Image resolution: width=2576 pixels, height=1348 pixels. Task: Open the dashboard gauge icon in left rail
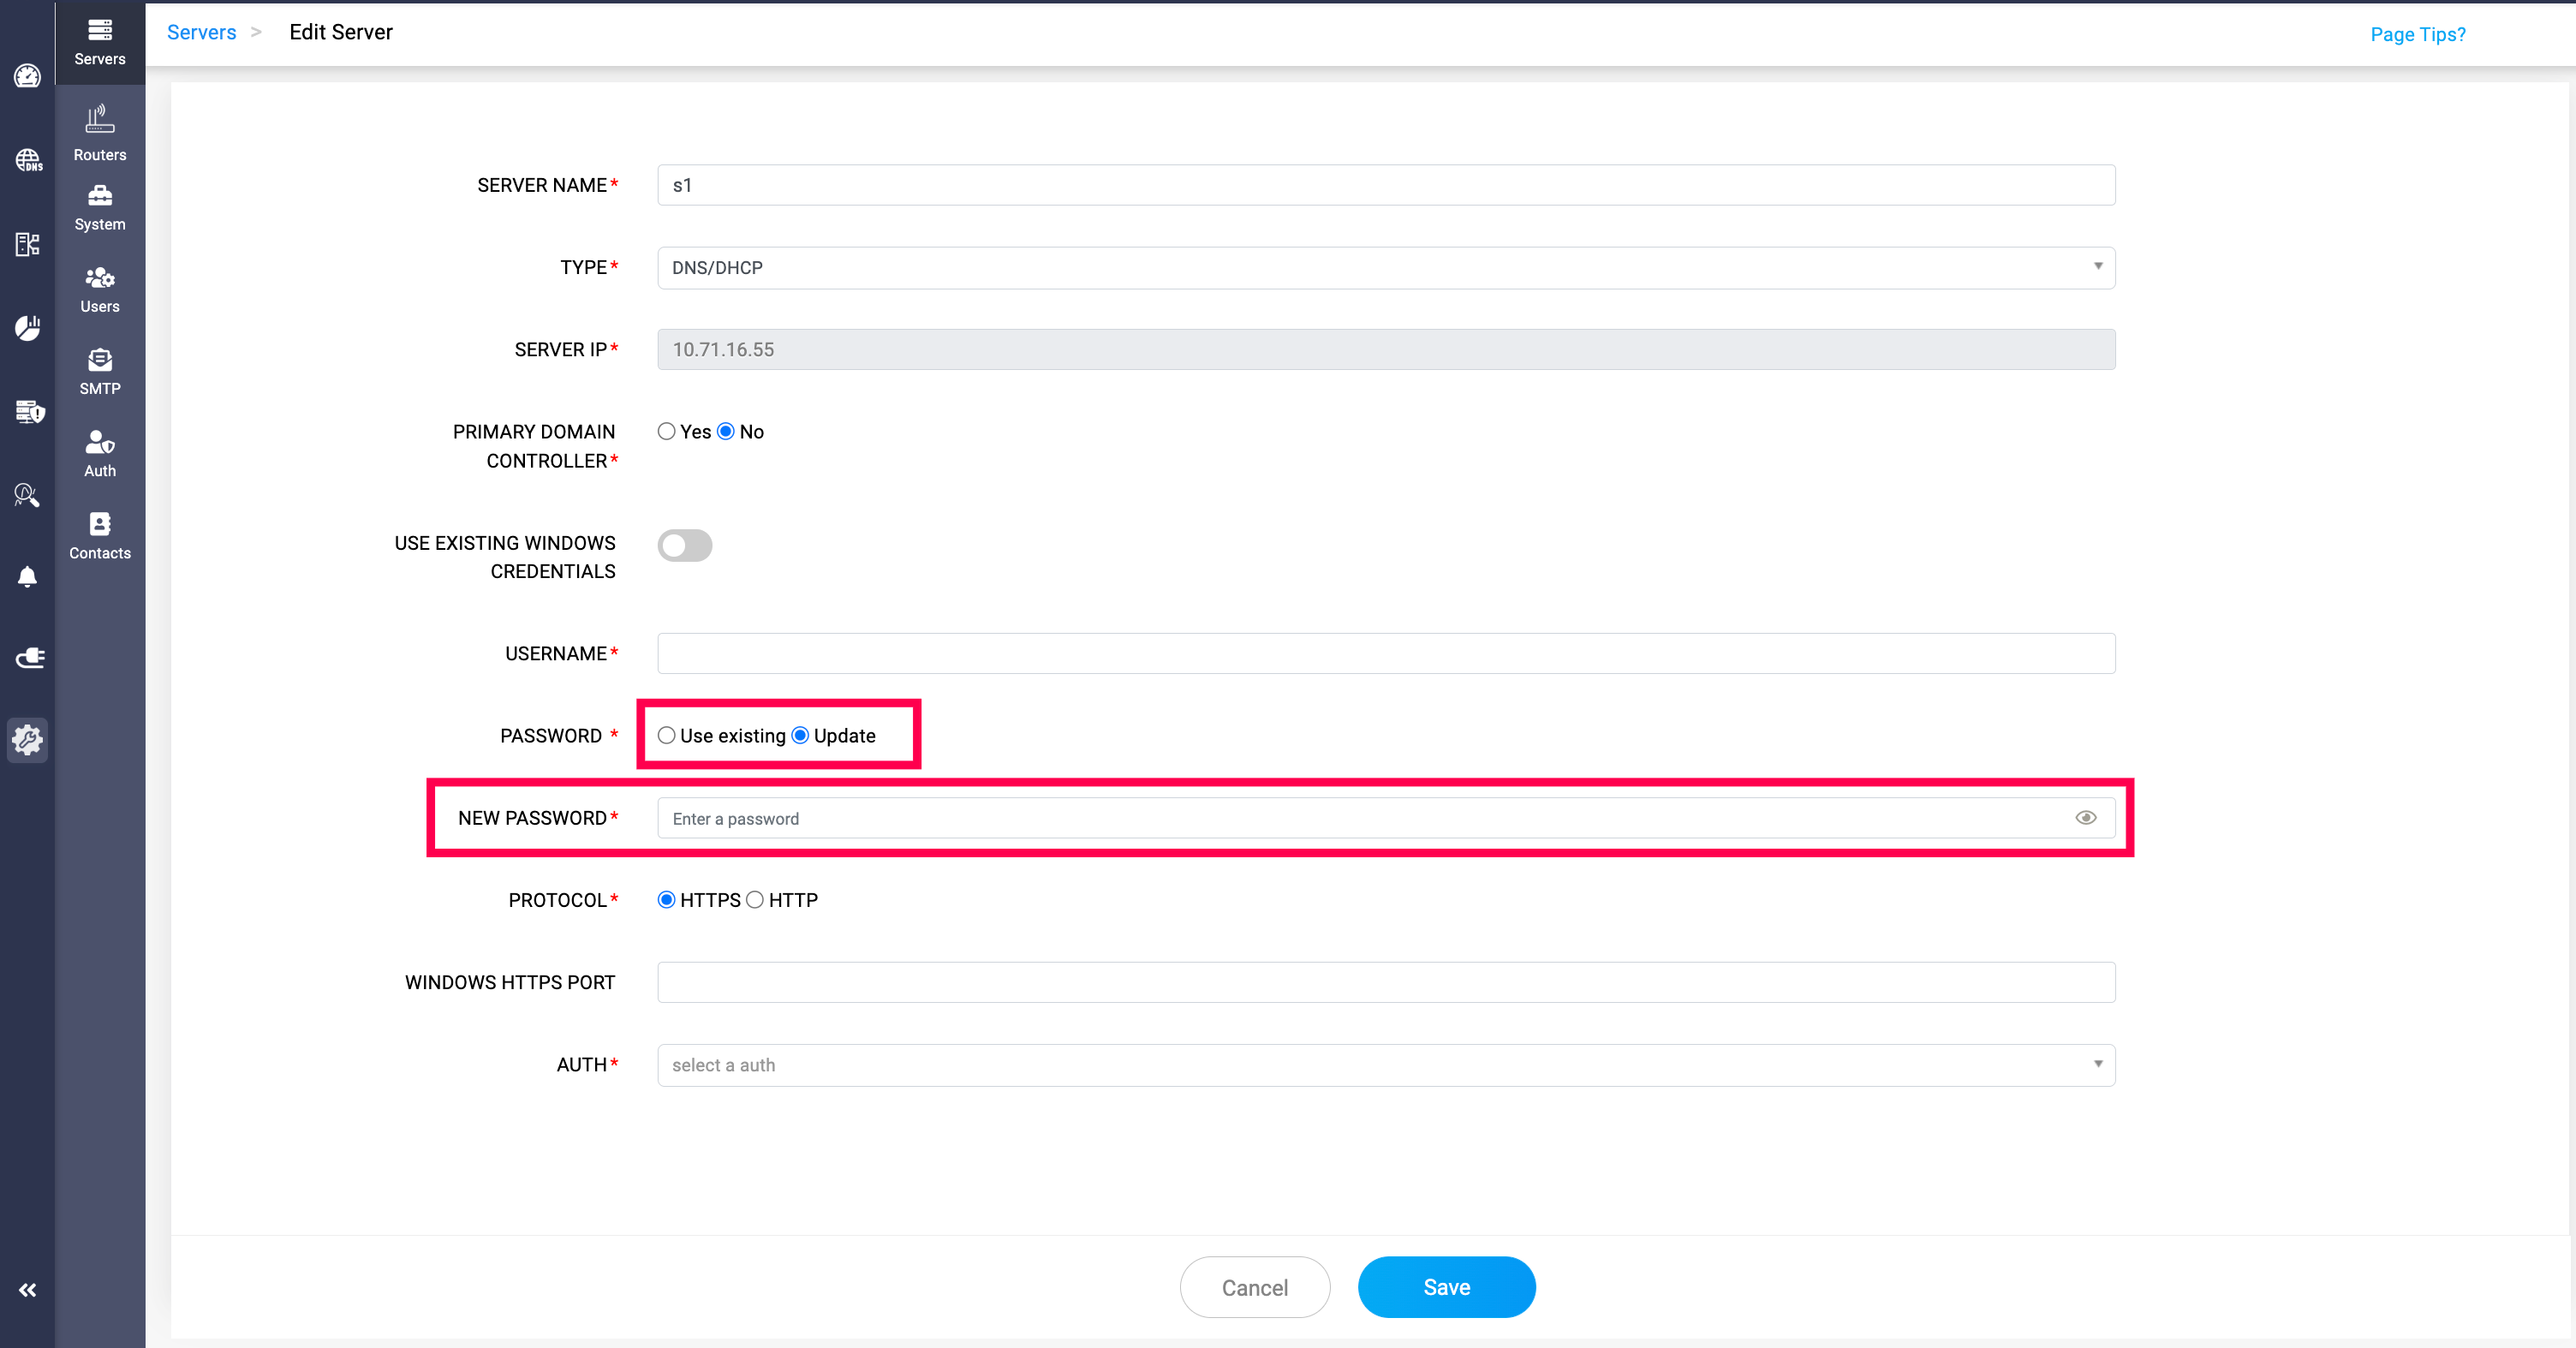coord(27,76)
